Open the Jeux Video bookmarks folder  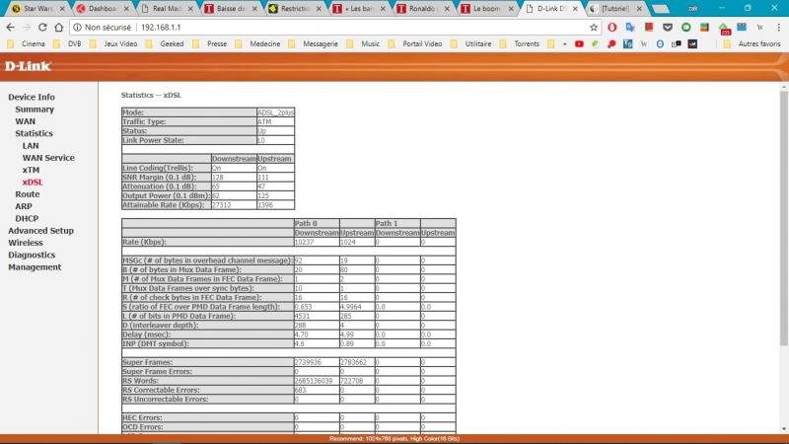point(113,43)
